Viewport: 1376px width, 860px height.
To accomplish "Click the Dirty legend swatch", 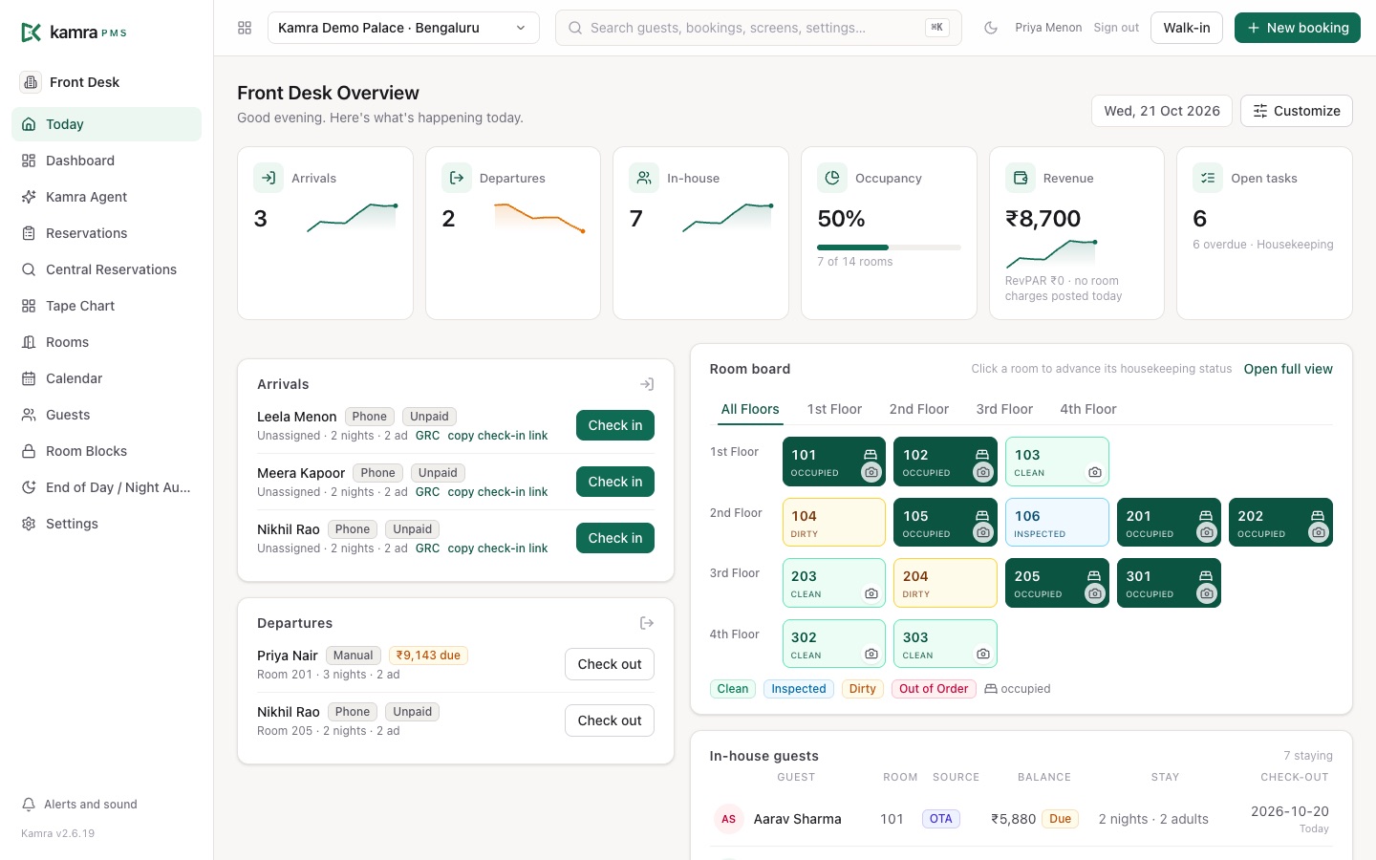I will 862,689.
